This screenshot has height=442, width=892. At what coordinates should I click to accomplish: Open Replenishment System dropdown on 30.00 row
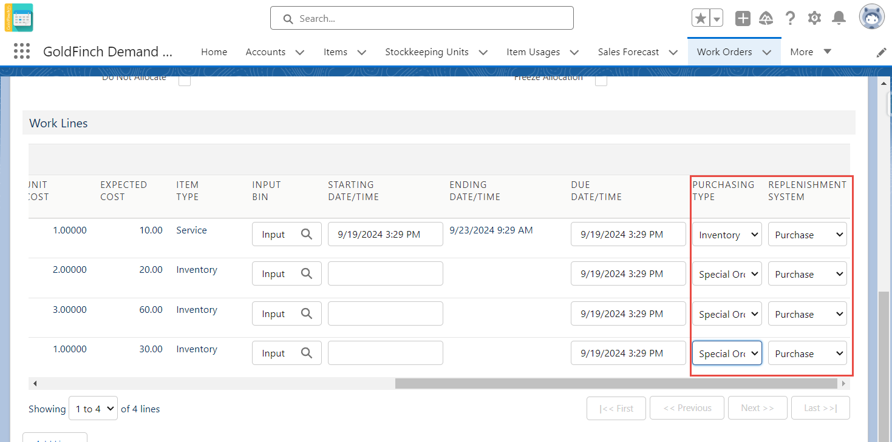pyautogui.click(x=808, y=353)
